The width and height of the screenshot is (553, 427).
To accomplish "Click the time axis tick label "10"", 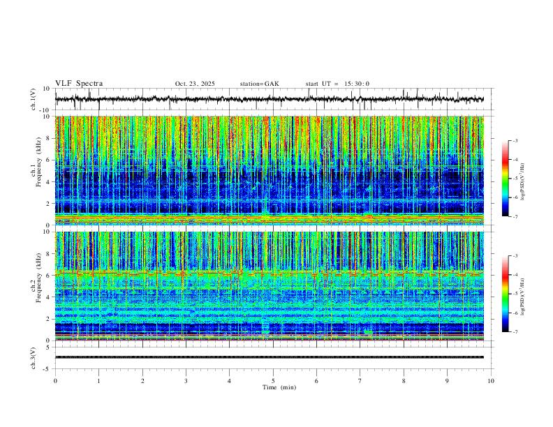I will 491,381.
